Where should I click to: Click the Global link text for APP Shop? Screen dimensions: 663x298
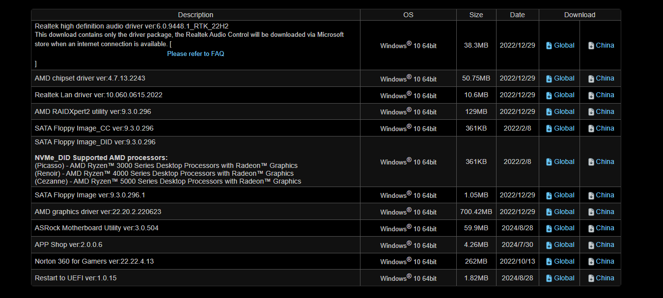(564, 244)
